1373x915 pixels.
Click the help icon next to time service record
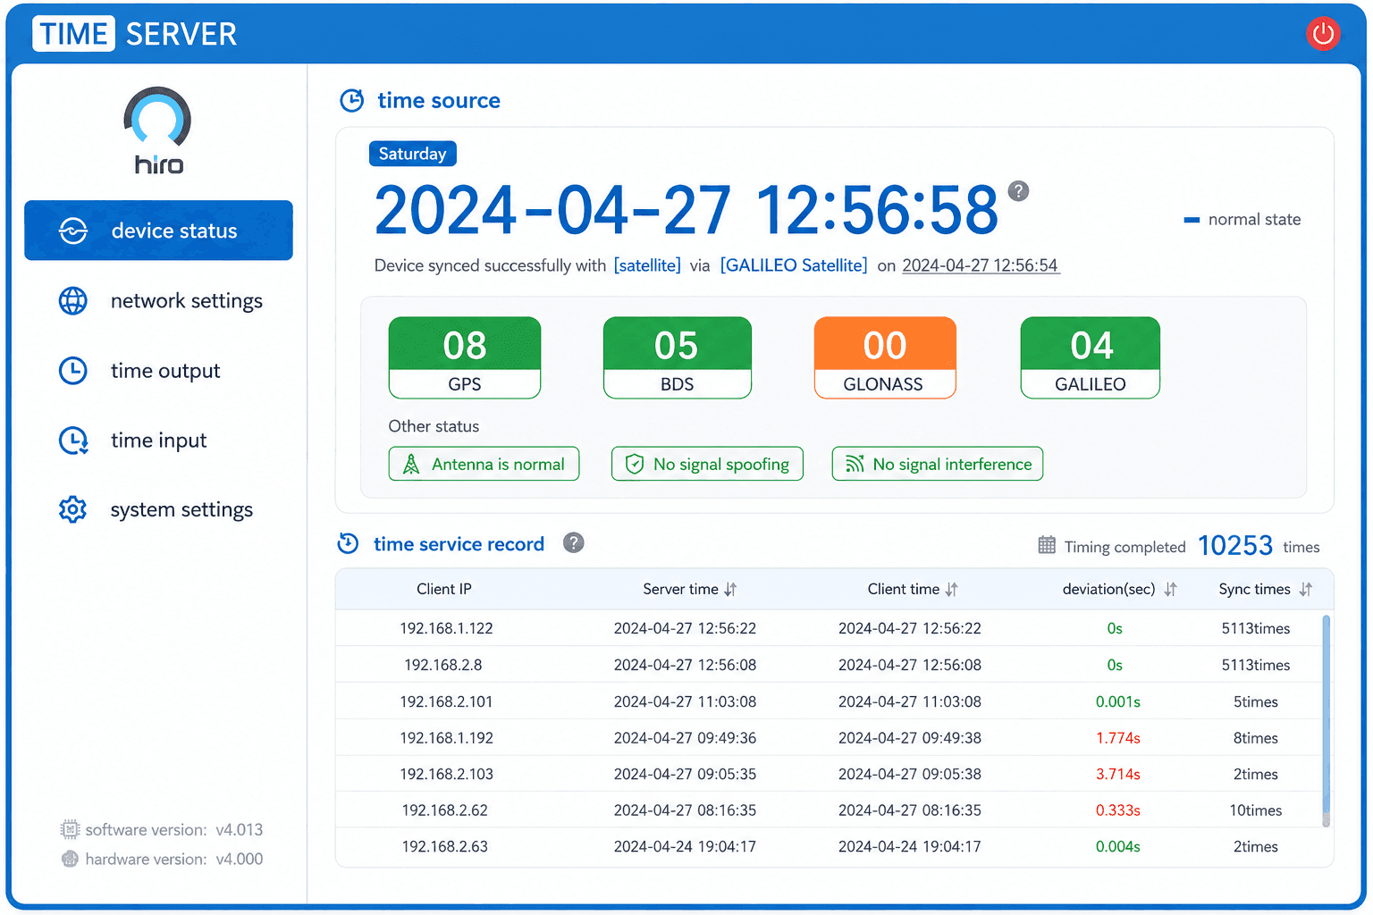pos(574,542)
